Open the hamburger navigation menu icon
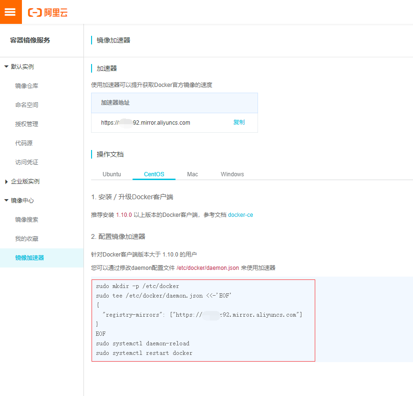The image size is (413, 396). pyautogui.click(x=10, y=11)
